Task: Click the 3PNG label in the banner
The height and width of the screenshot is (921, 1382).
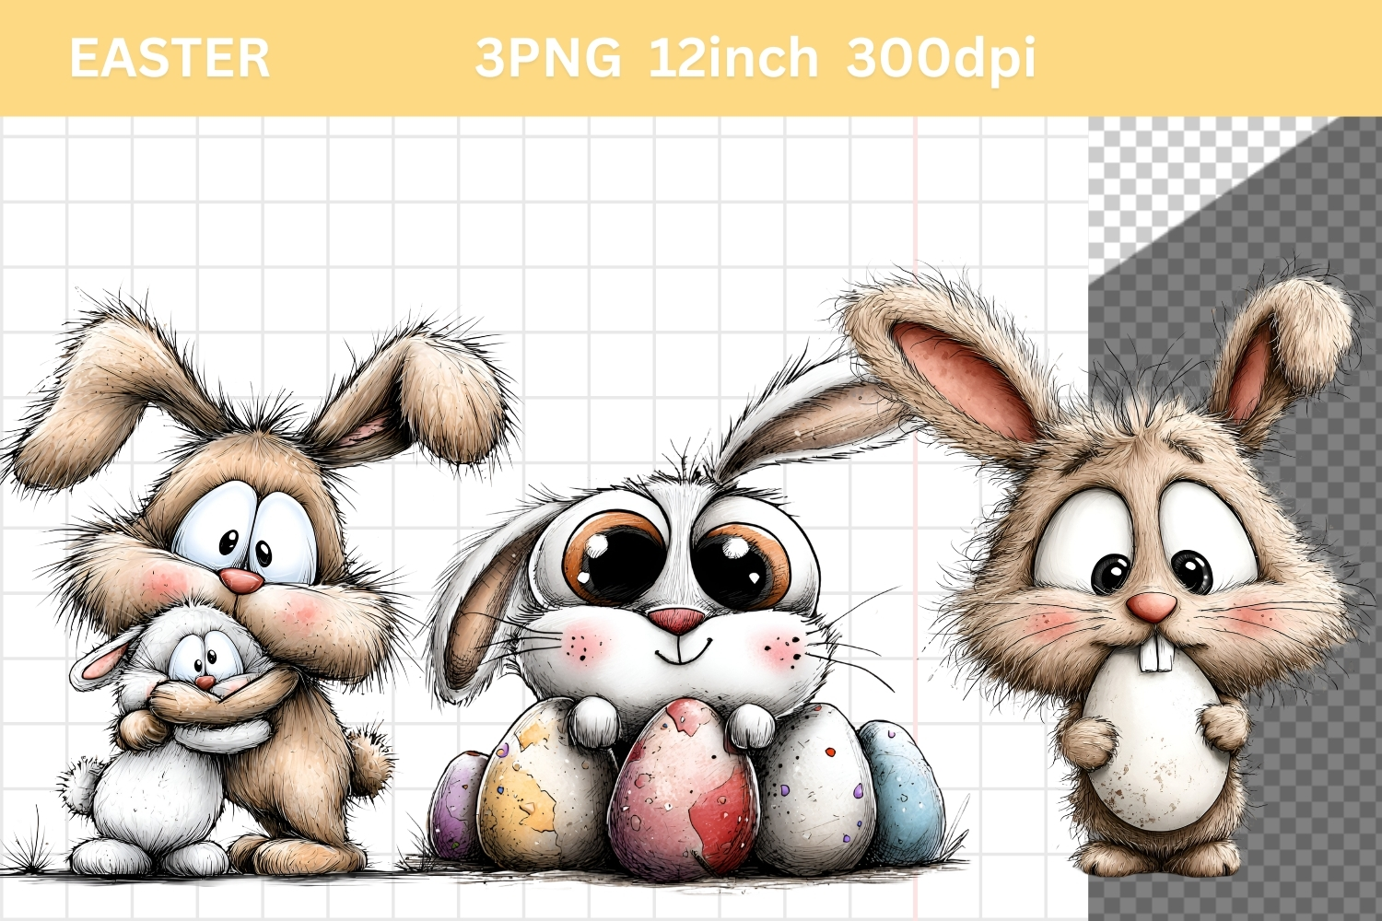Action: tap(548, 58)
